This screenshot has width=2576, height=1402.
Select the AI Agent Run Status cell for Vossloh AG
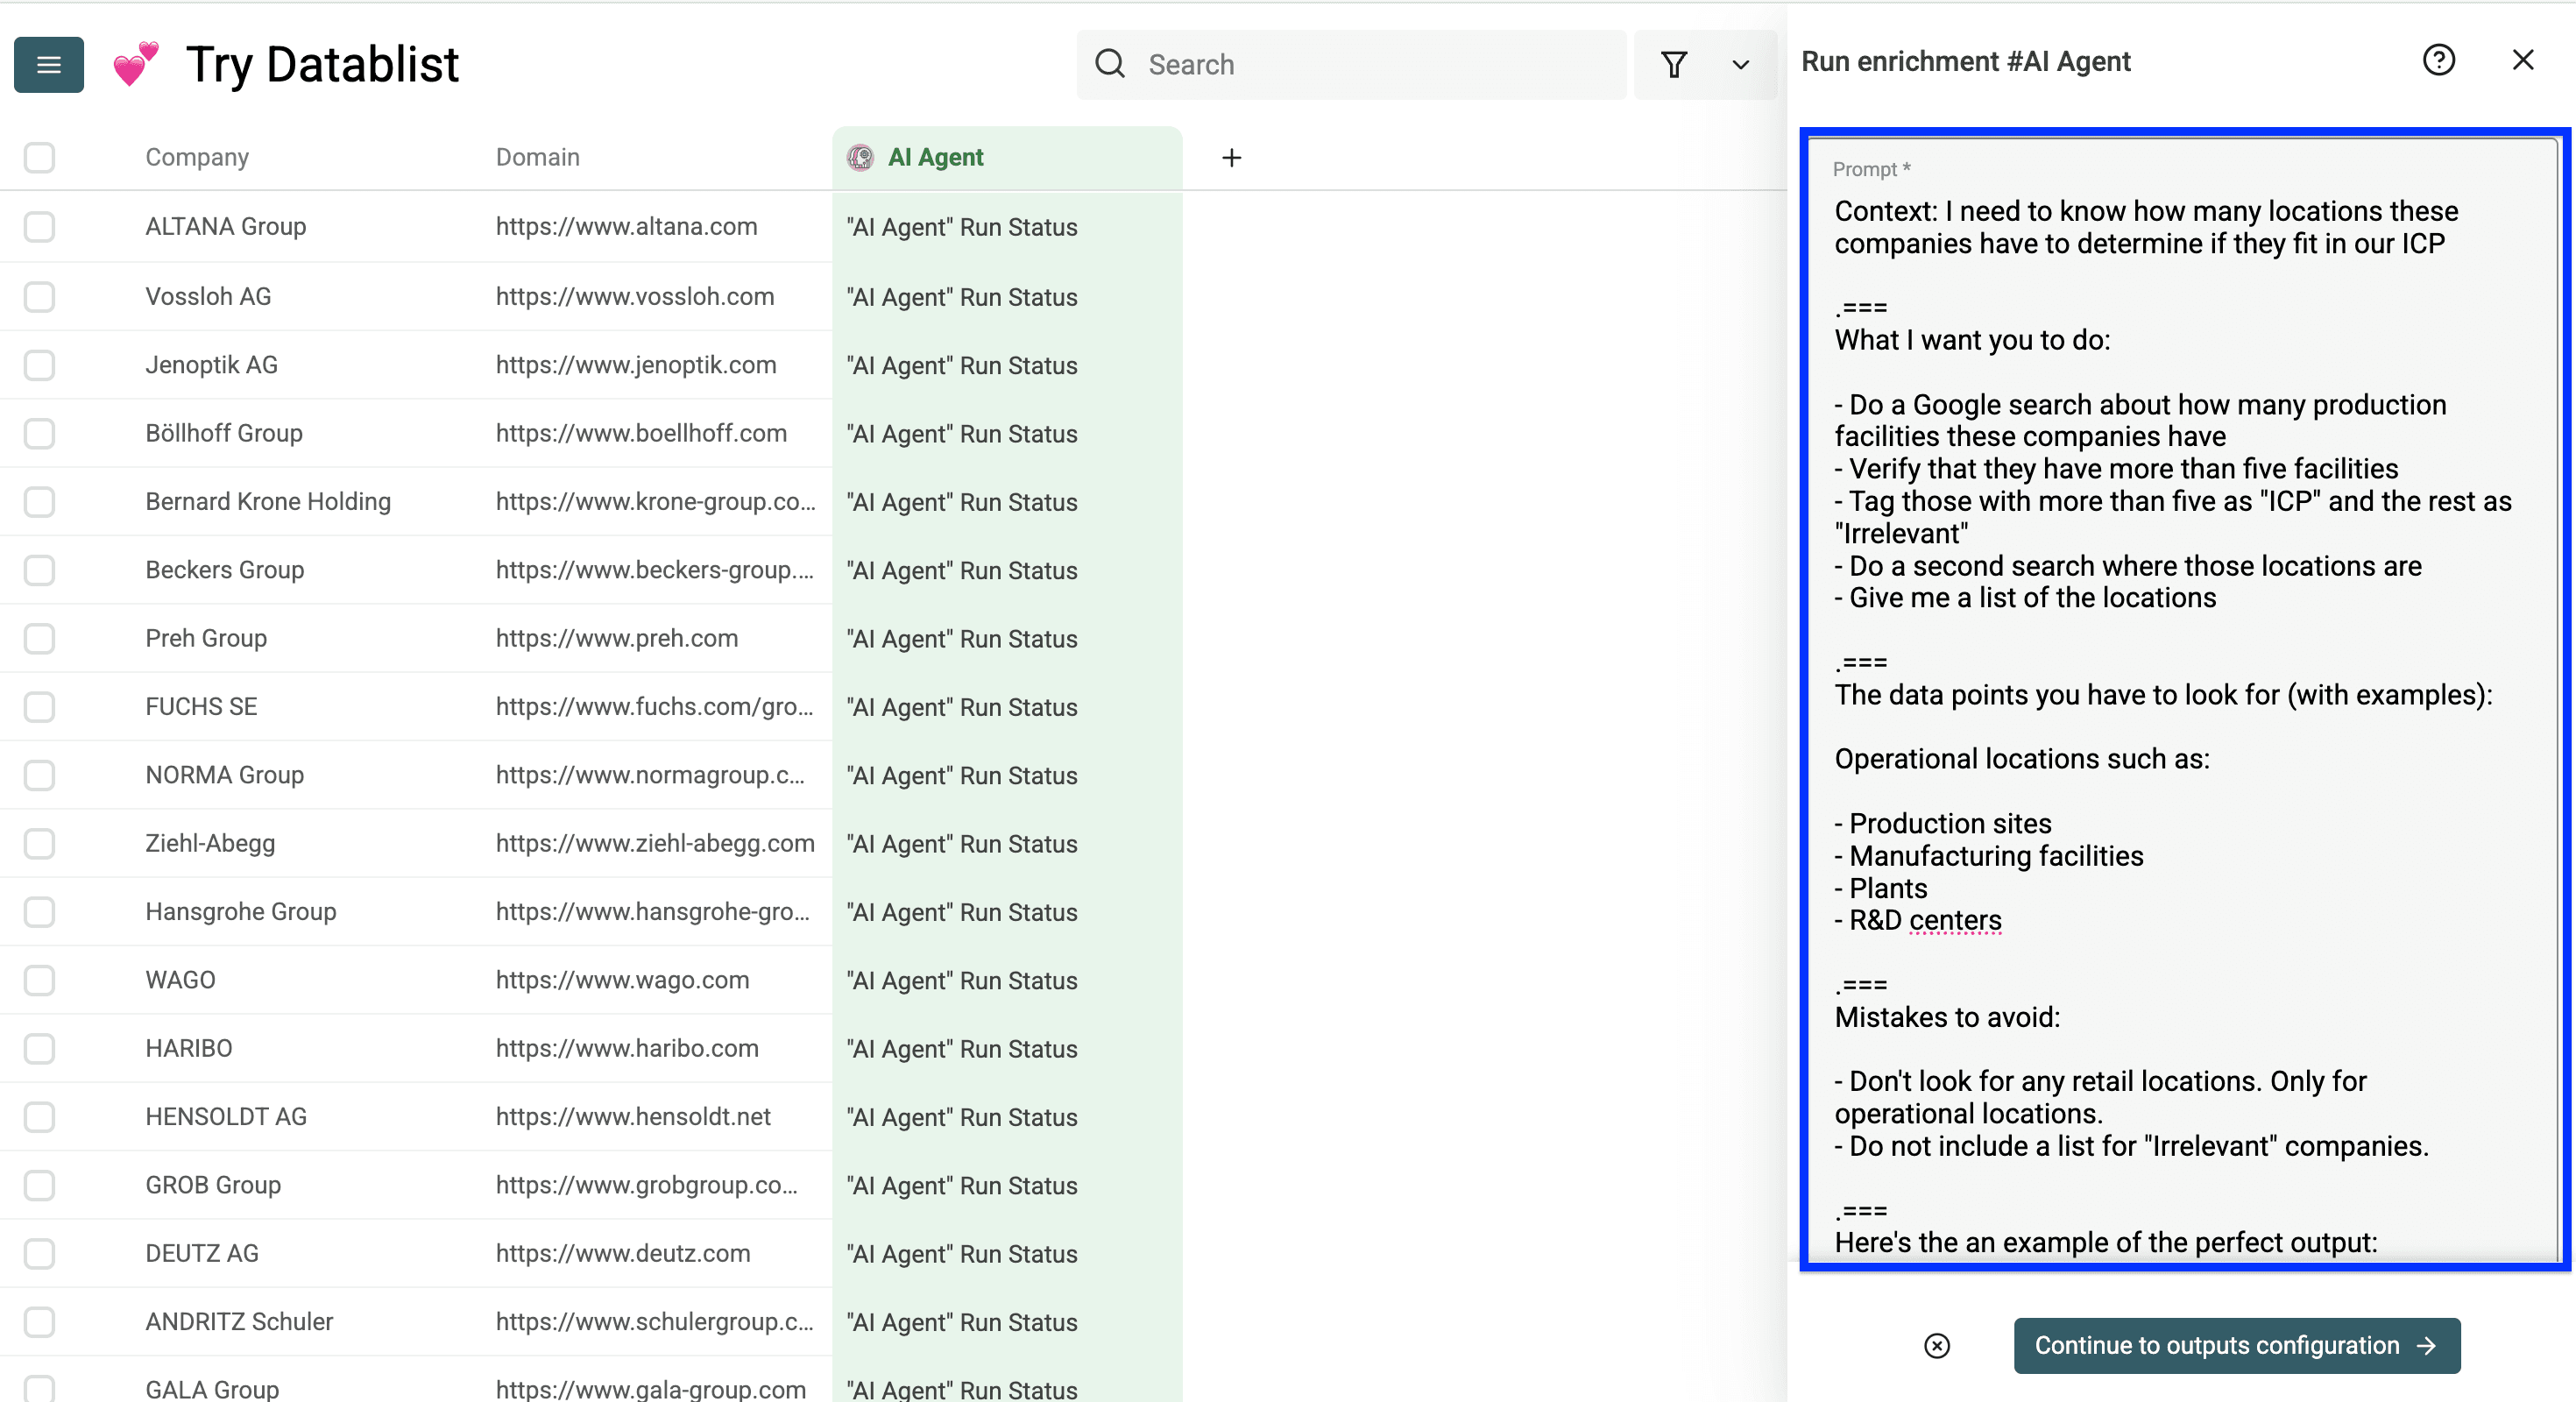pyautogui.click(x=962, y=296)
